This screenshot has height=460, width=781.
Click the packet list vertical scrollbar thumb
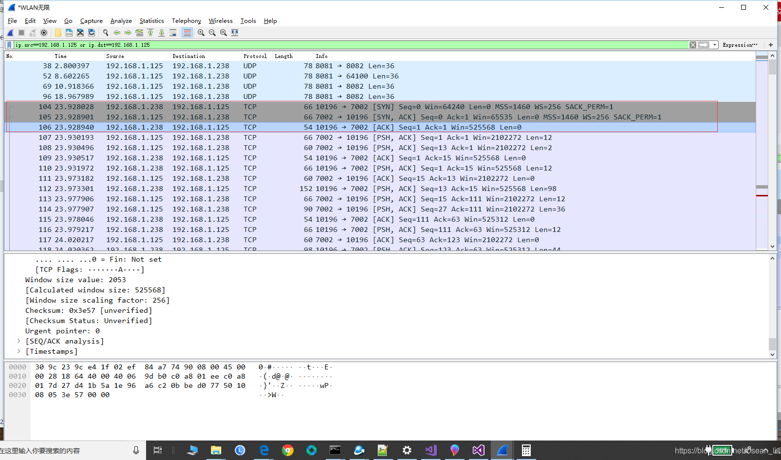773,67
